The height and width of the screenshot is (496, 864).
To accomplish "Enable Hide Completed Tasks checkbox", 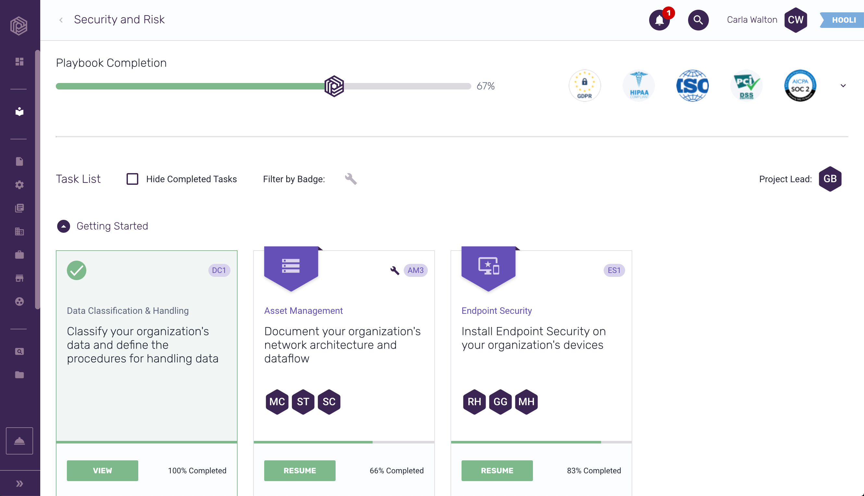I will pos(132,179).
